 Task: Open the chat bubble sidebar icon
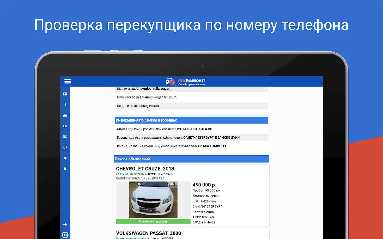[65, 147]
